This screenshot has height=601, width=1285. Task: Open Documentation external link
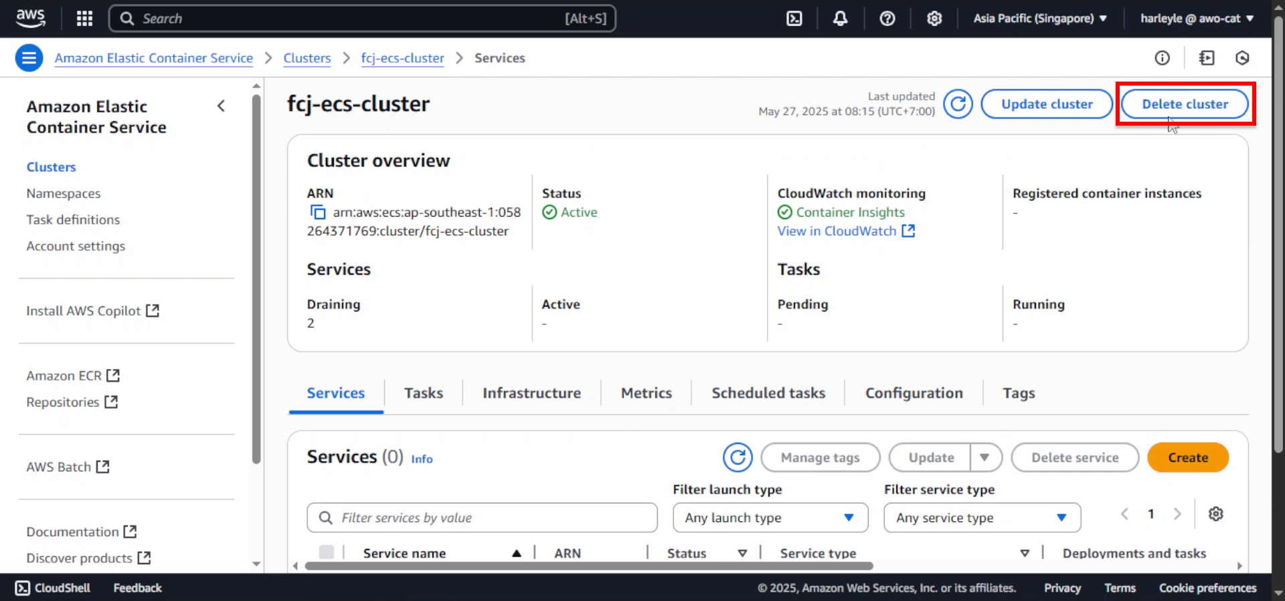click(82, 531)
